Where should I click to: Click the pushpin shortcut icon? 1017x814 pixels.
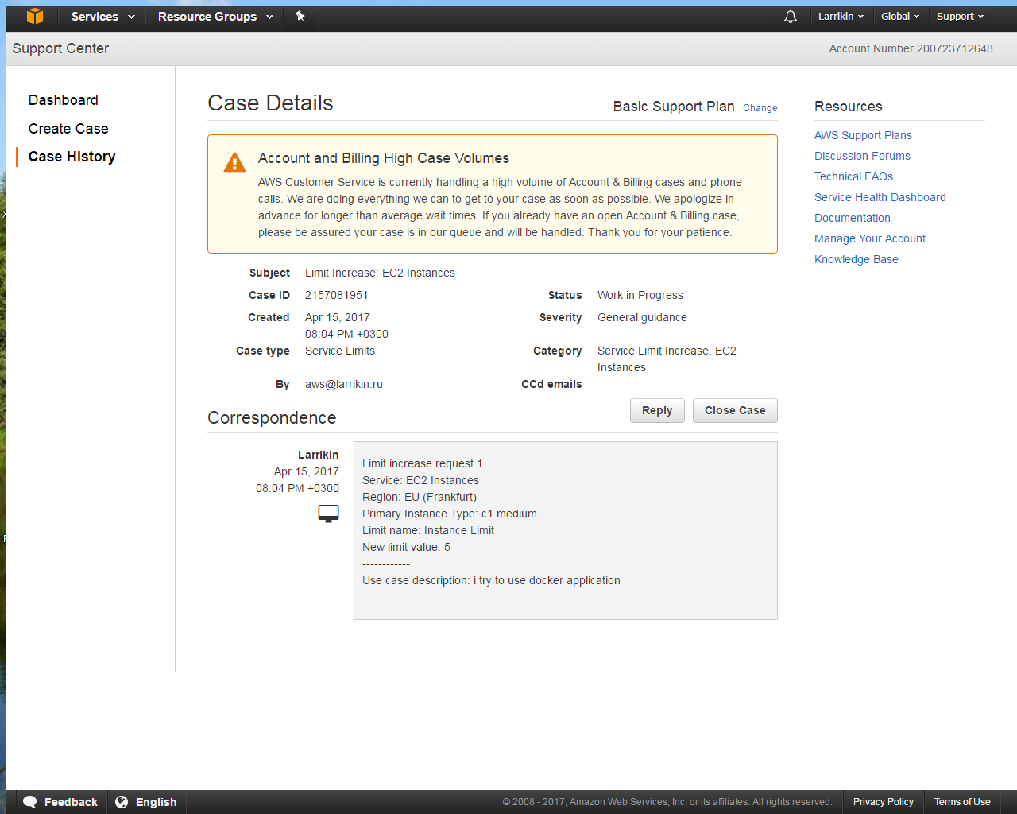(x=300, y=16)
